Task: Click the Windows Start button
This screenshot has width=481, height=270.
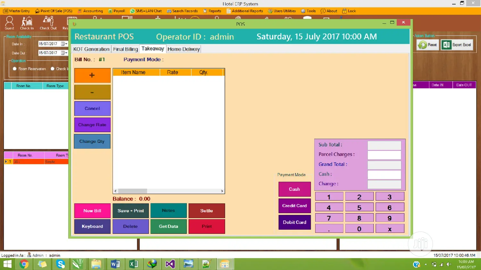Action: click(x=7, y=264)
